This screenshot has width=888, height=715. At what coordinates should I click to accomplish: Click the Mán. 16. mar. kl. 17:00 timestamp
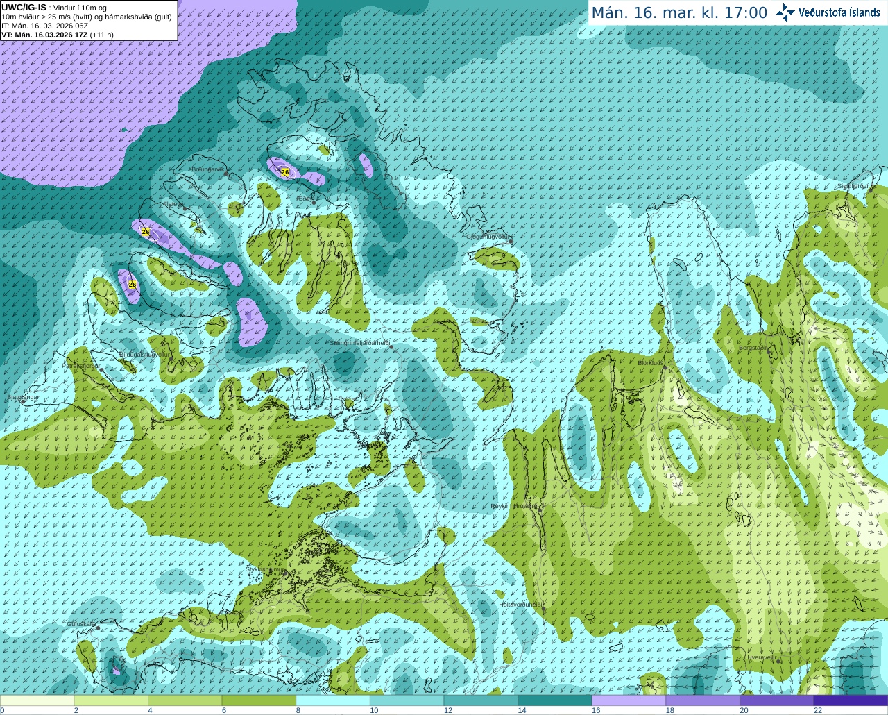(x=679, y=13)
